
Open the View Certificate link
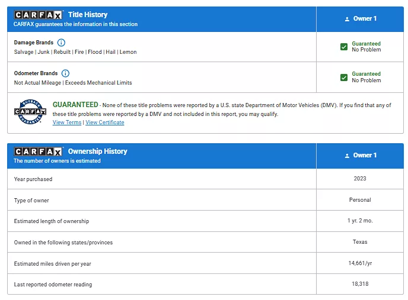click(105, 122)
